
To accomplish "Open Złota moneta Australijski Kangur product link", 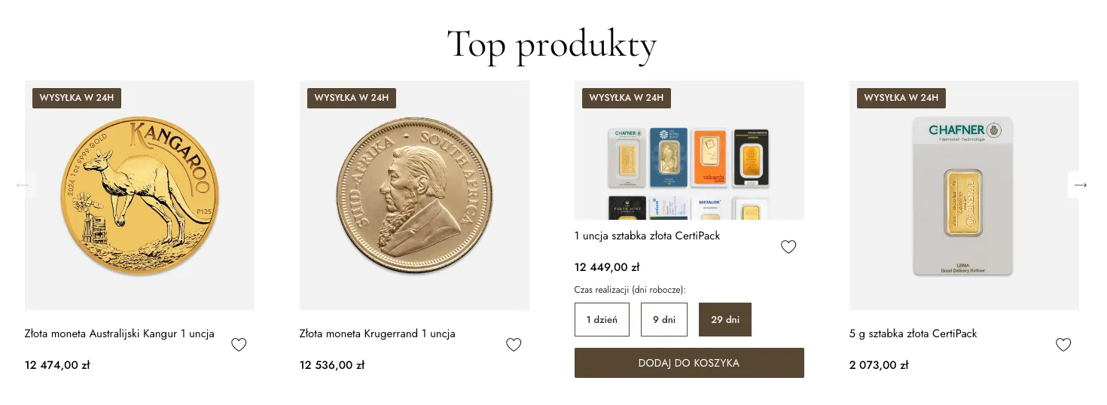I will click(119, 333).
